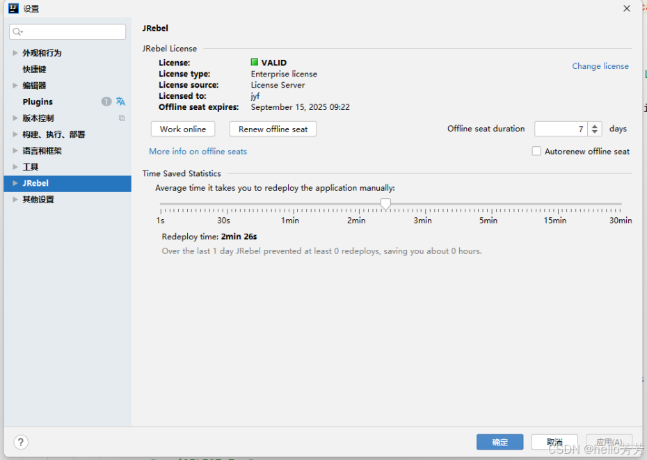
Task: Click the green VALID license status indicator
Action: (x=255, y=63)
